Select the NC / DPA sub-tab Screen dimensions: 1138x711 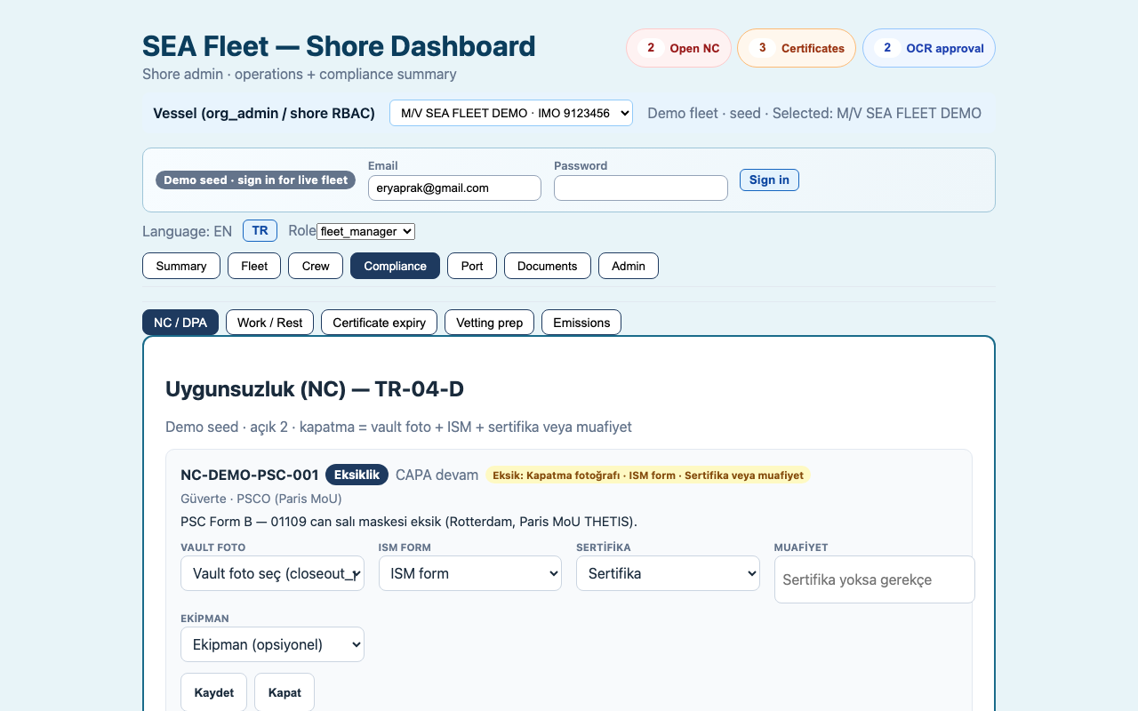[180, 323]
